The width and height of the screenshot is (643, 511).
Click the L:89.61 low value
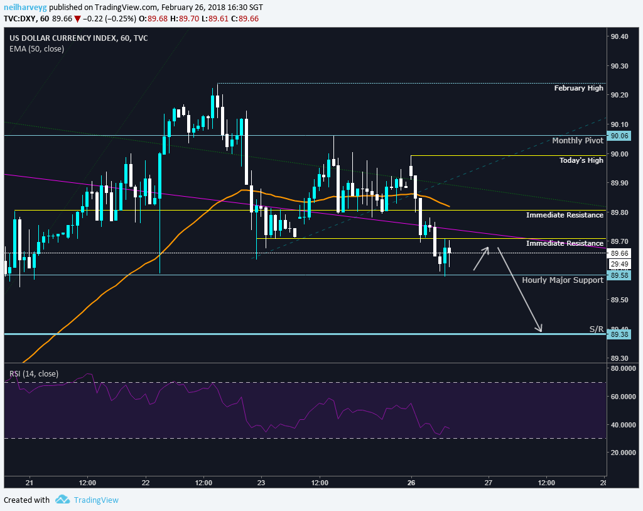pyautogui.click(x=215, y=19)
